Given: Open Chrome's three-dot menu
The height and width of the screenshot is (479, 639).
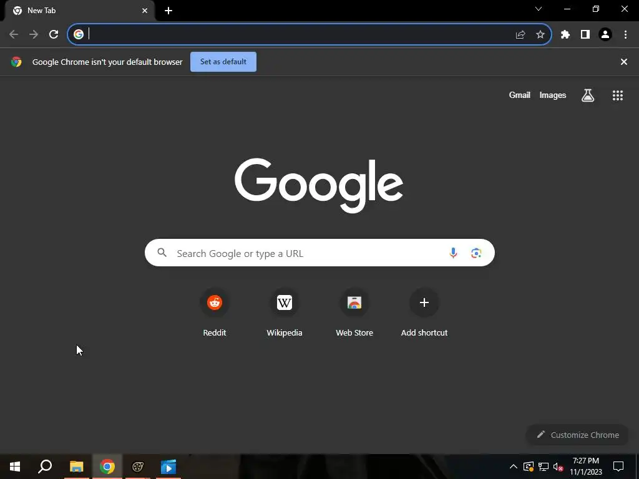Looking at the screenshot, I should tap(625, 35).
